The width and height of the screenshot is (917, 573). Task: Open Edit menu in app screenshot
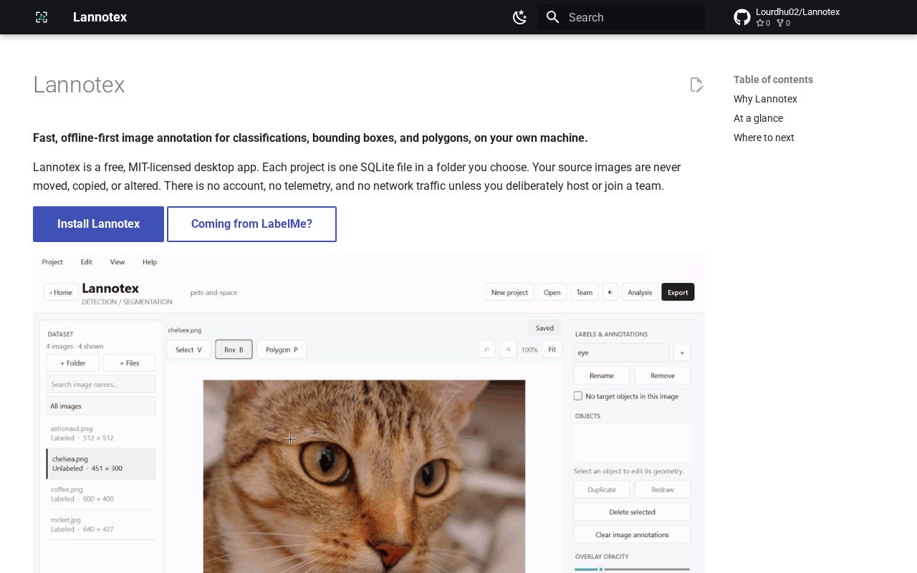87,262
